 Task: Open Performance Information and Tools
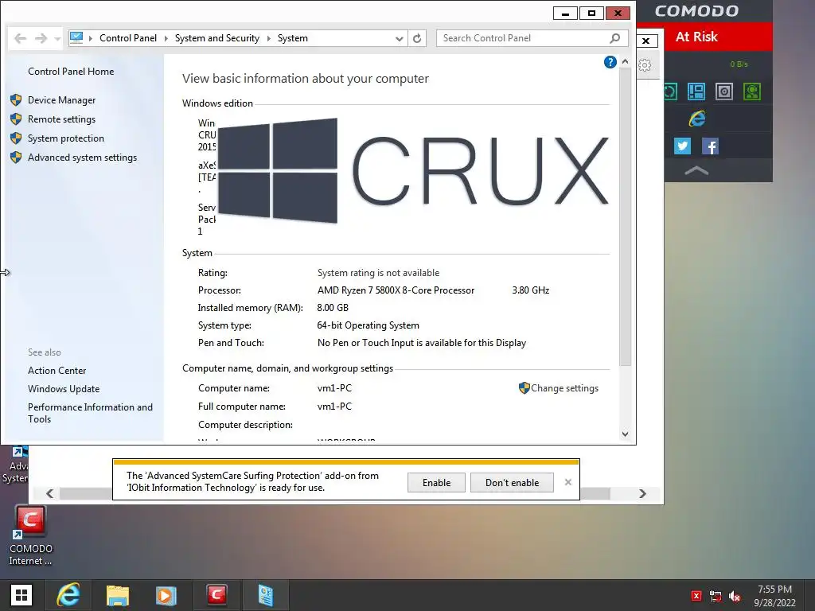coord(90,413)
